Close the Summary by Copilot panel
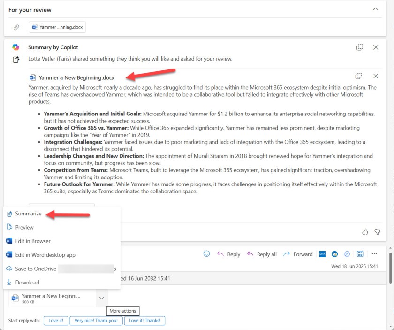The image size is (394, 330). point(376,47)
